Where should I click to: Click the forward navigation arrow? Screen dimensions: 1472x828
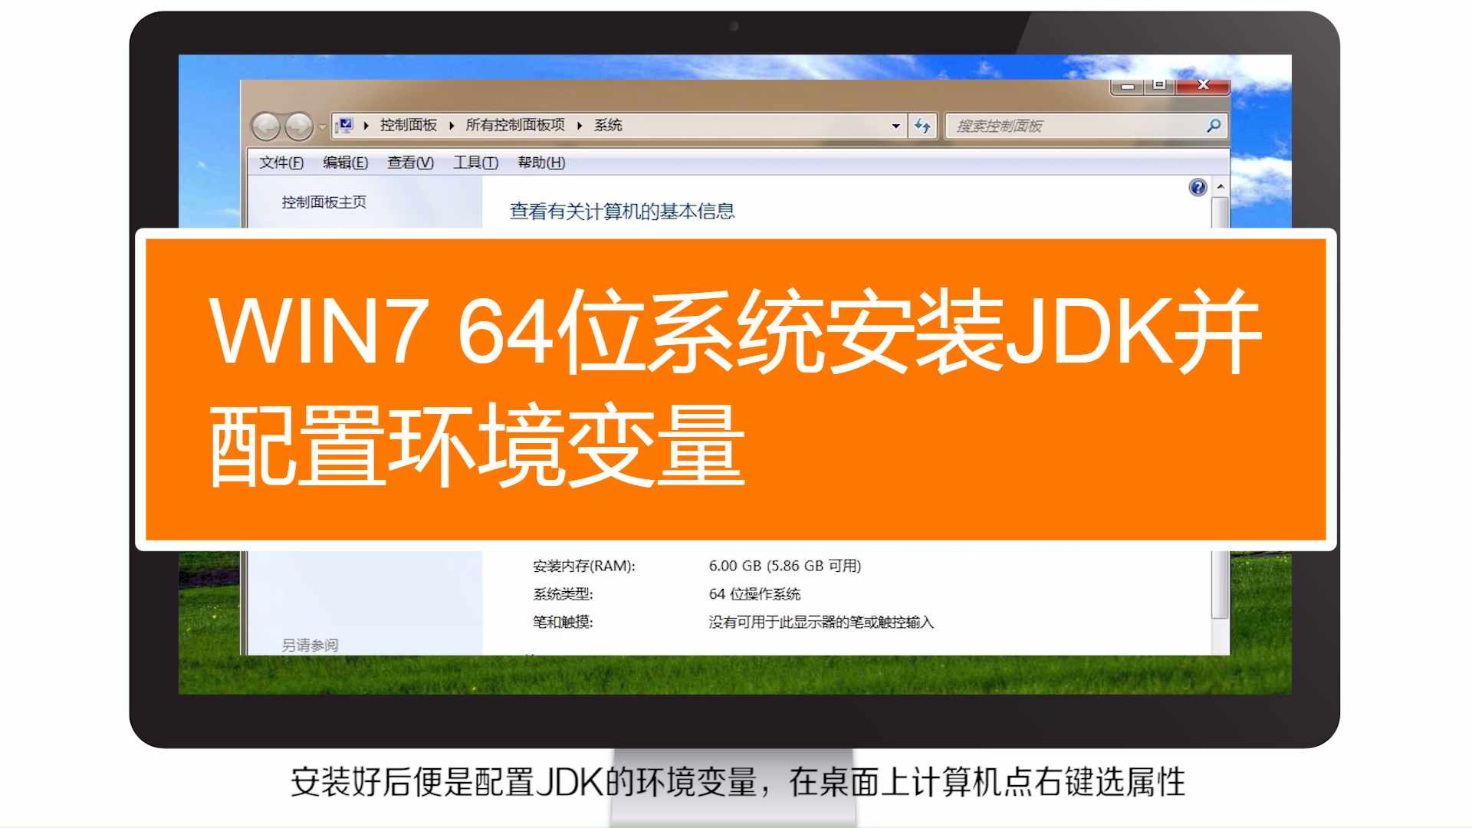299,126
